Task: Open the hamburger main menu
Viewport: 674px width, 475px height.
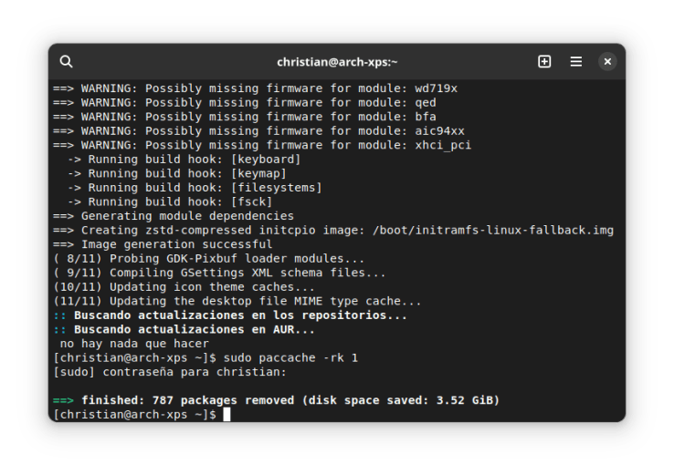Action: point(576,61)
